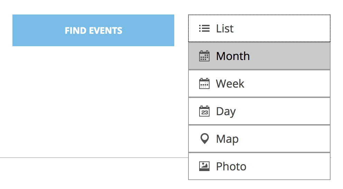Choose the gray highlighted view option

coord(259,56)
